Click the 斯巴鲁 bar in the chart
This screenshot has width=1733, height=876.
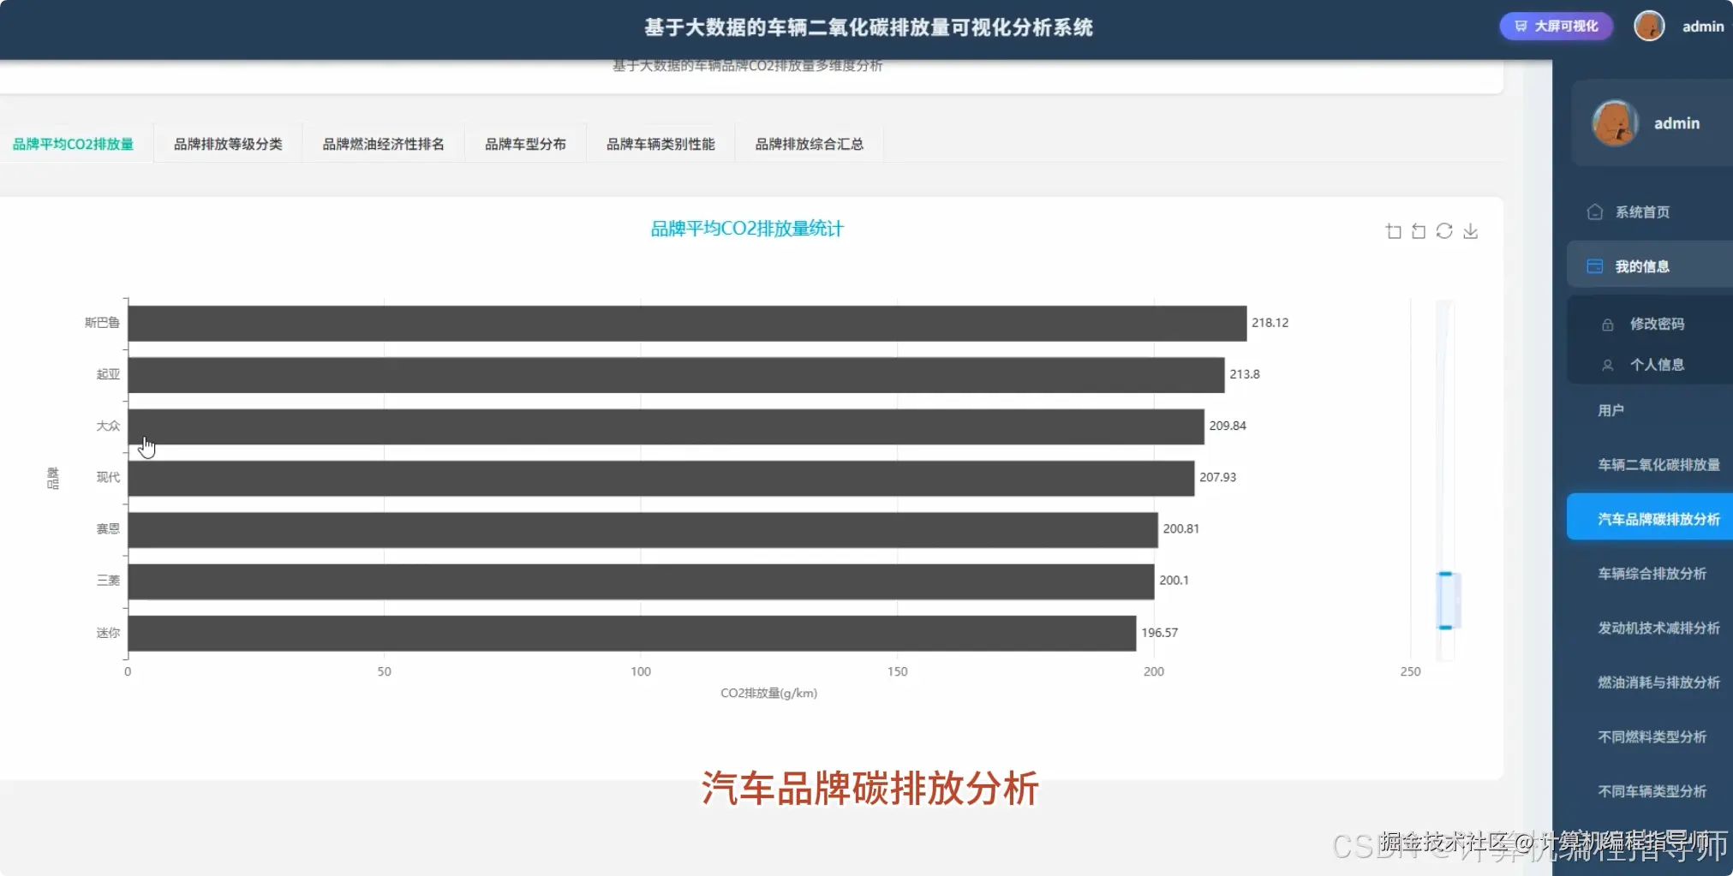(685, 323)
